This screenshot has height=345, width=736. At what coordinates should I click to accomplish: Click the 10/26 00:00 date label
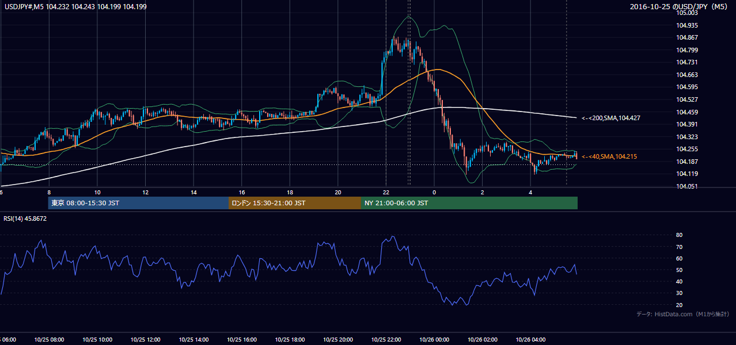pos(434,340)
